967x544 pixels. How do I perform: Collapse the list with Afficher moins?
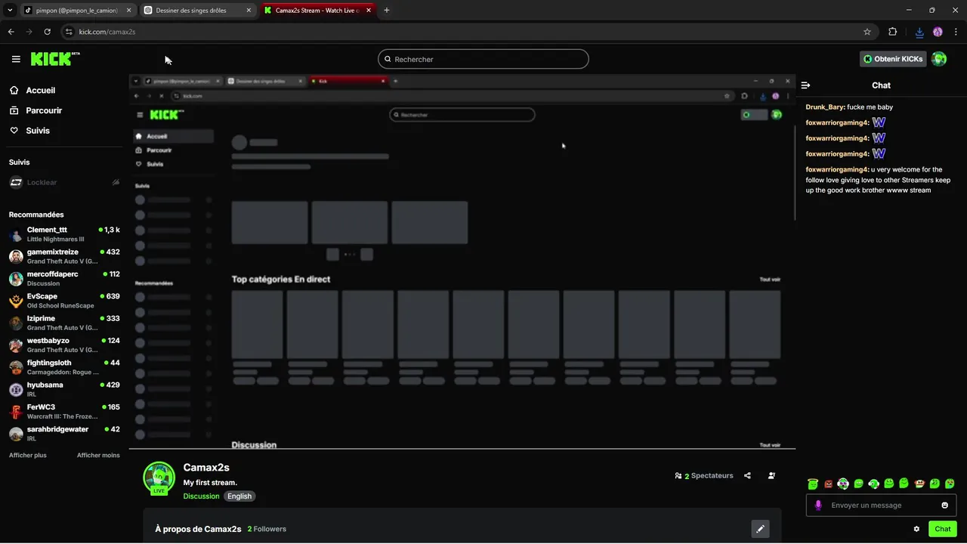[98, 456]
